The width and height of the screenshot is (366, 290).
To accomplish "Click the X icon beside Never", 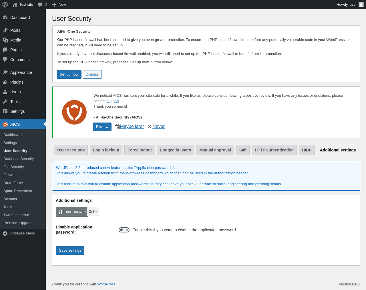I will (150, 127).
